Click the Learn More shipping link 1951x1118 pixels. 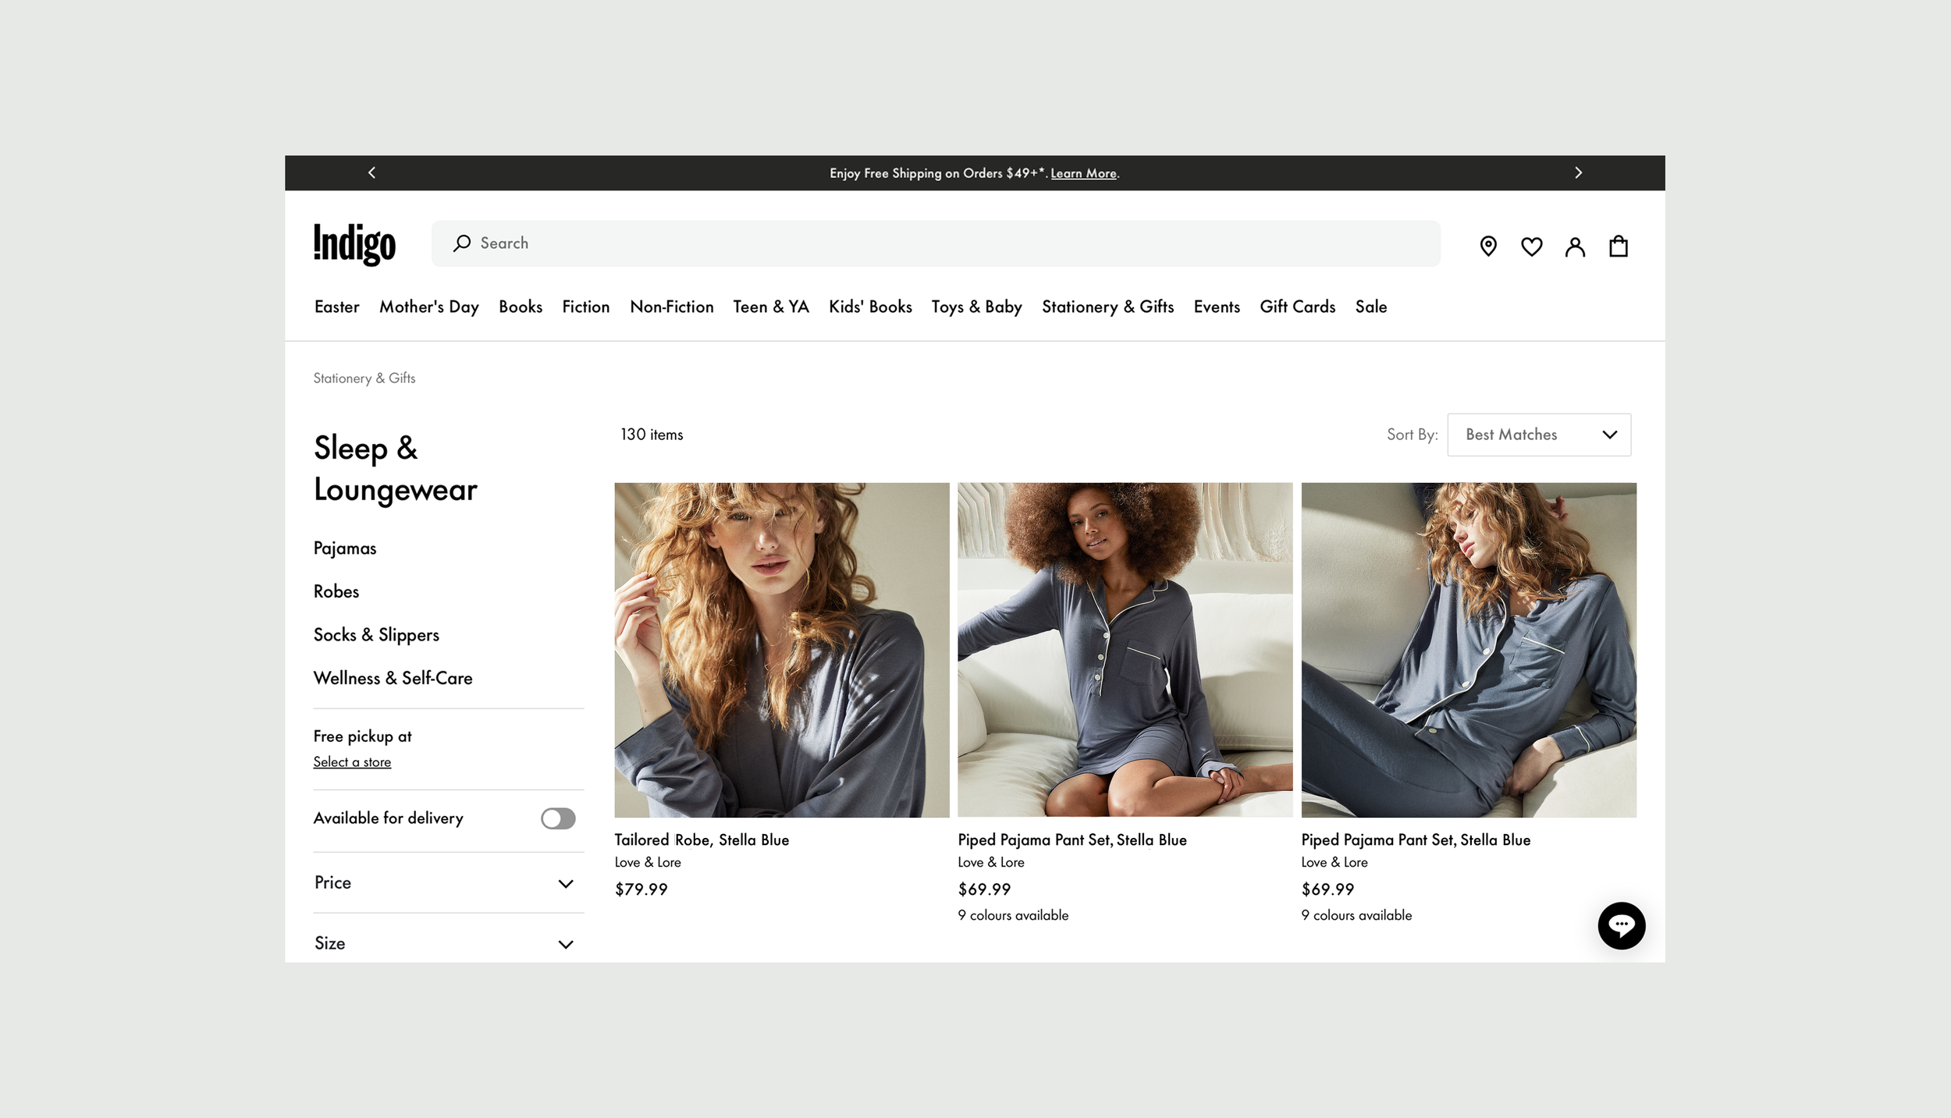click(x=1083, y=173)
